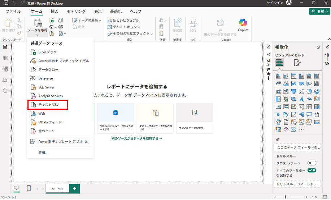Expand the フィルター pane chevron

click(268, 47)
